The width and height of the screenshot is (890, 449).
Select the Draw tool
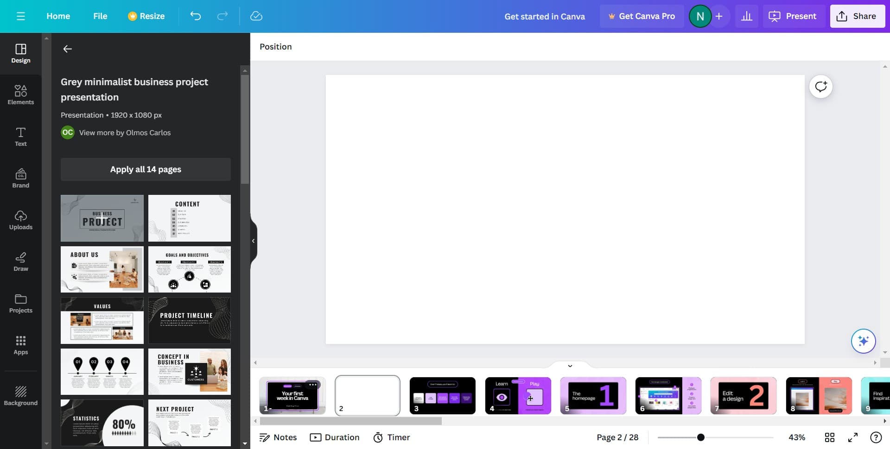[20, 262]
